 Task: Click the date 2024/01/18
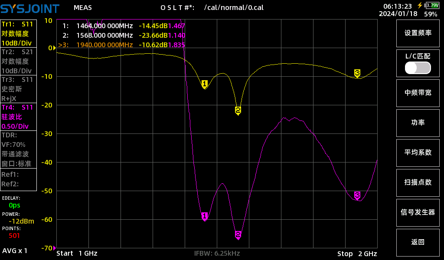(x=398, y=13)
